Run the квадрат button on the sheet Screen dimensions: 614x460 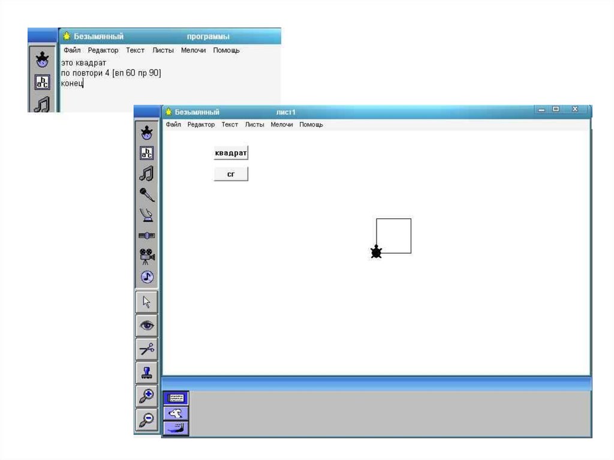[231, 153]
